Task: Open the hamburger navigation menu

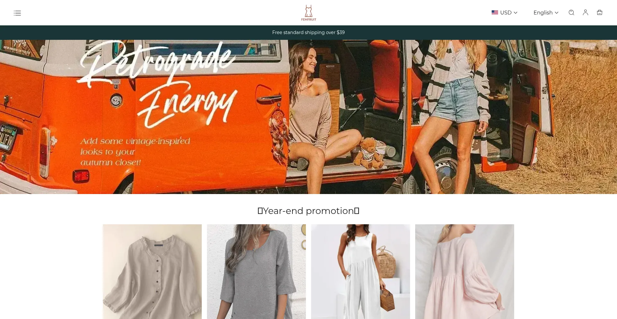Action: click(x=17, y=13)
